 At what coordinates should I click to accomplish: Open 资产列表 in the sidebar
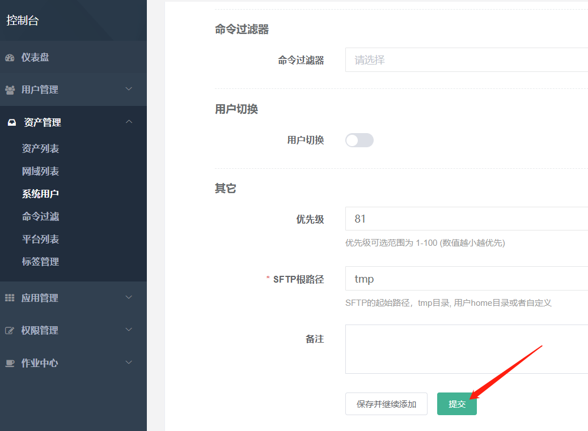40,148
